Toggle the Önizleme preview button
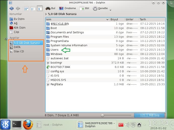Screen dimensions: 174x130 point(67,8)
